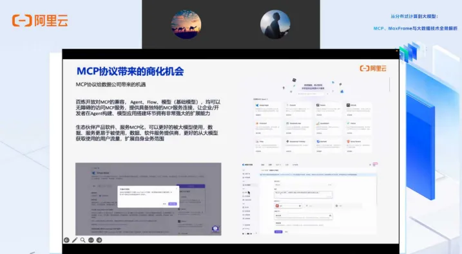This screenshot has width=462, height=254.
Task: Open the Perplexity Ask MCP card
Action: [x=298, y=127]
